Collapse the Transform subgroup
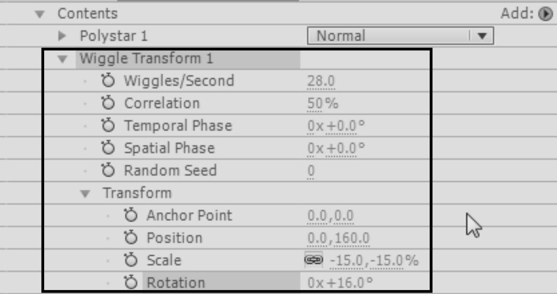Screen dimensions: 557x294 (x=85, y=194)
